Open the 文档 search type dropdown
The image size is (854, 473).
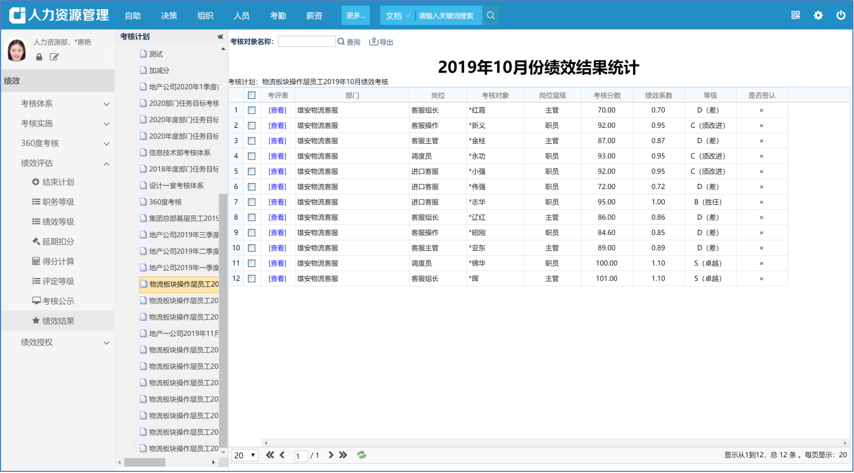(x=397, y=16)
